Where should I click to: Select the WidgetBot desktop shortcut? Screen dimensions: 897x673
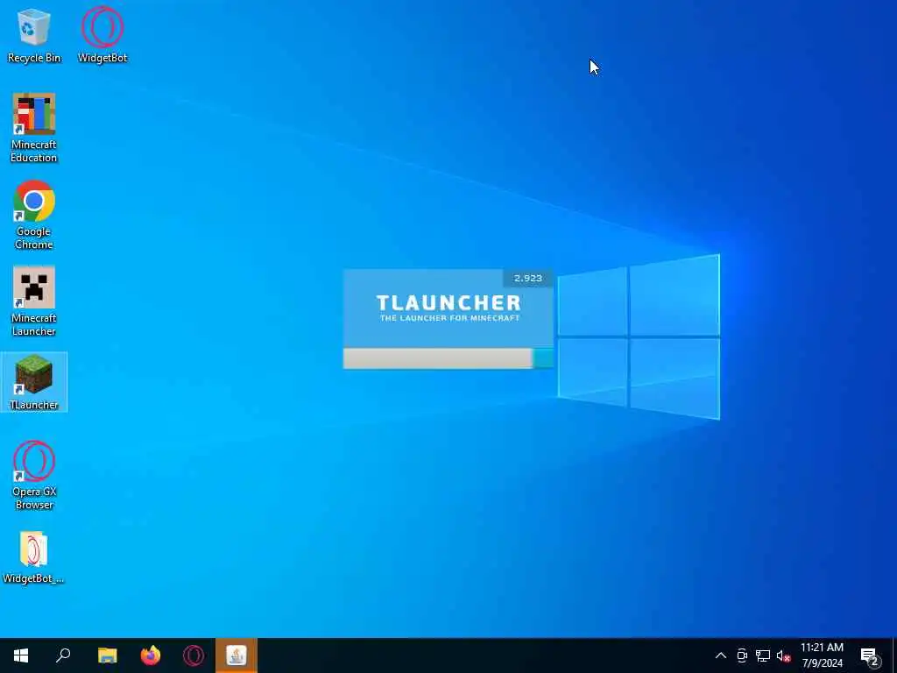[x=102, y=35]
